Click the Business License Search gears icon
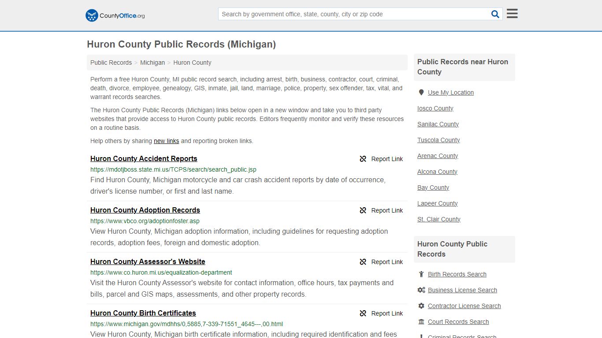This screenshot has height=338, width=602. [x=421, y=290]
